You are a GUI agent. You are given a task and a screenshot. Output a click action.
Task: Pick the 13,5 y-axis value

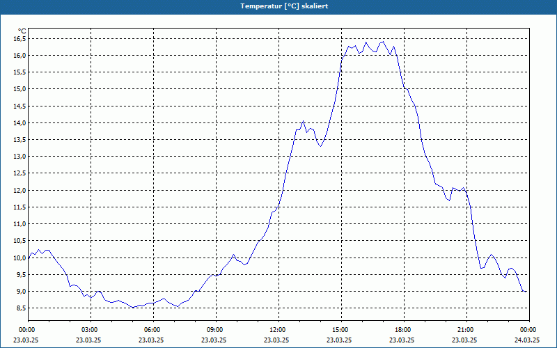[x=20, y=140]
